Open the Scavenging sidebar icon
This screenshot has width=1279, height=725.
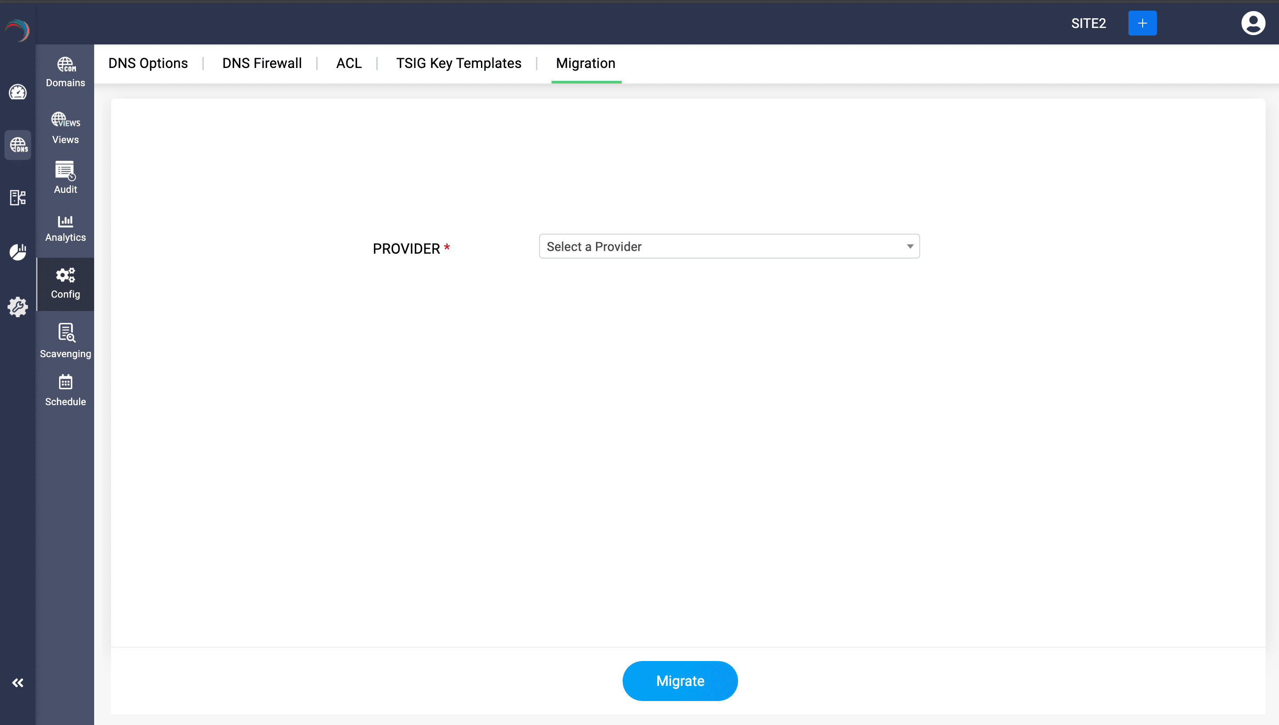(x=66, y=332)
